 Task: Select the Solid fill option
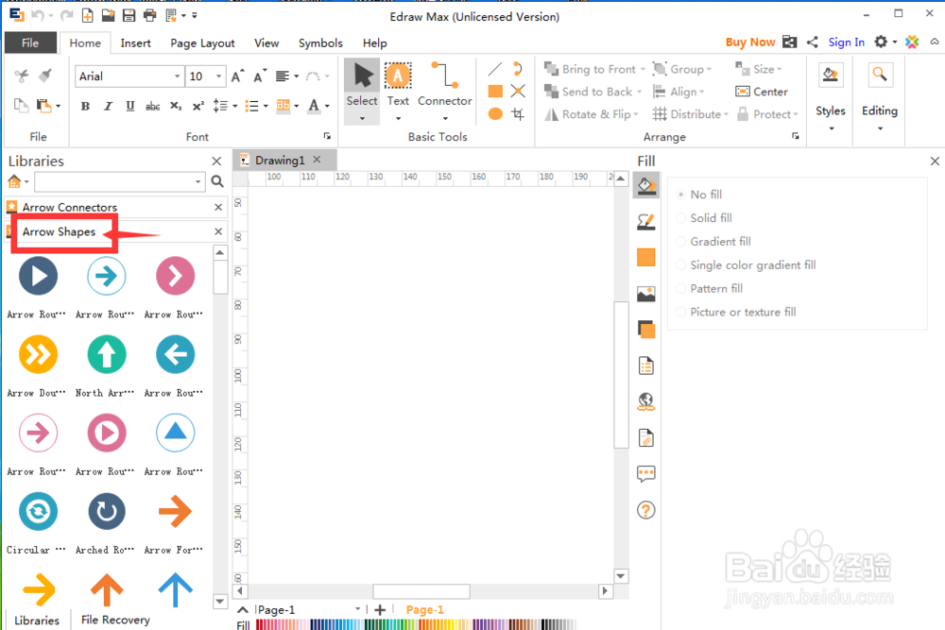(704, 218)
